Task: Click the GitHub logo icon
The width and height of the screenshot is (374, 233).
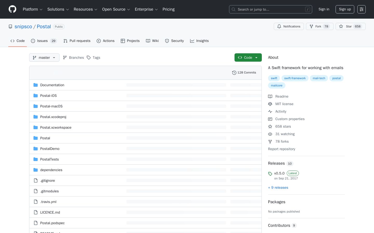Action: click(x=12, y=9)
